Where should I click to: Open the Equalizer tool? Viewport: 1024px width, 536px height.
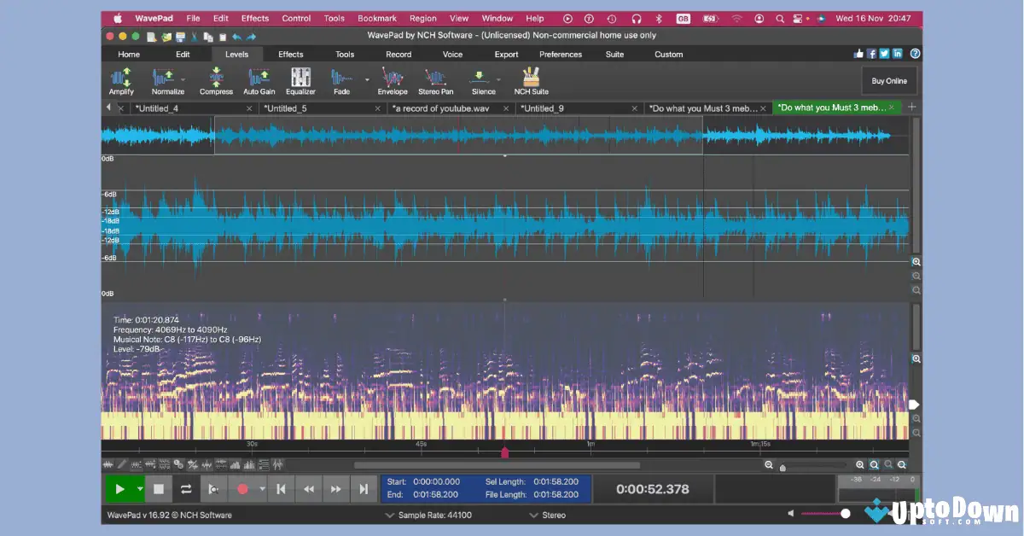click(300, 81)
